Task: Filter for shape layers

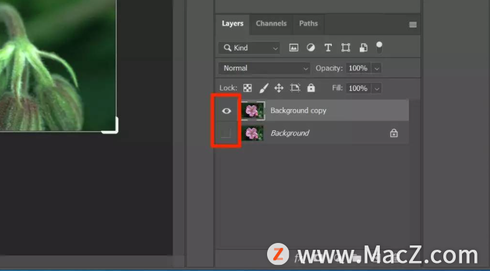Action: pyautogui.click(x=346, y=47)
